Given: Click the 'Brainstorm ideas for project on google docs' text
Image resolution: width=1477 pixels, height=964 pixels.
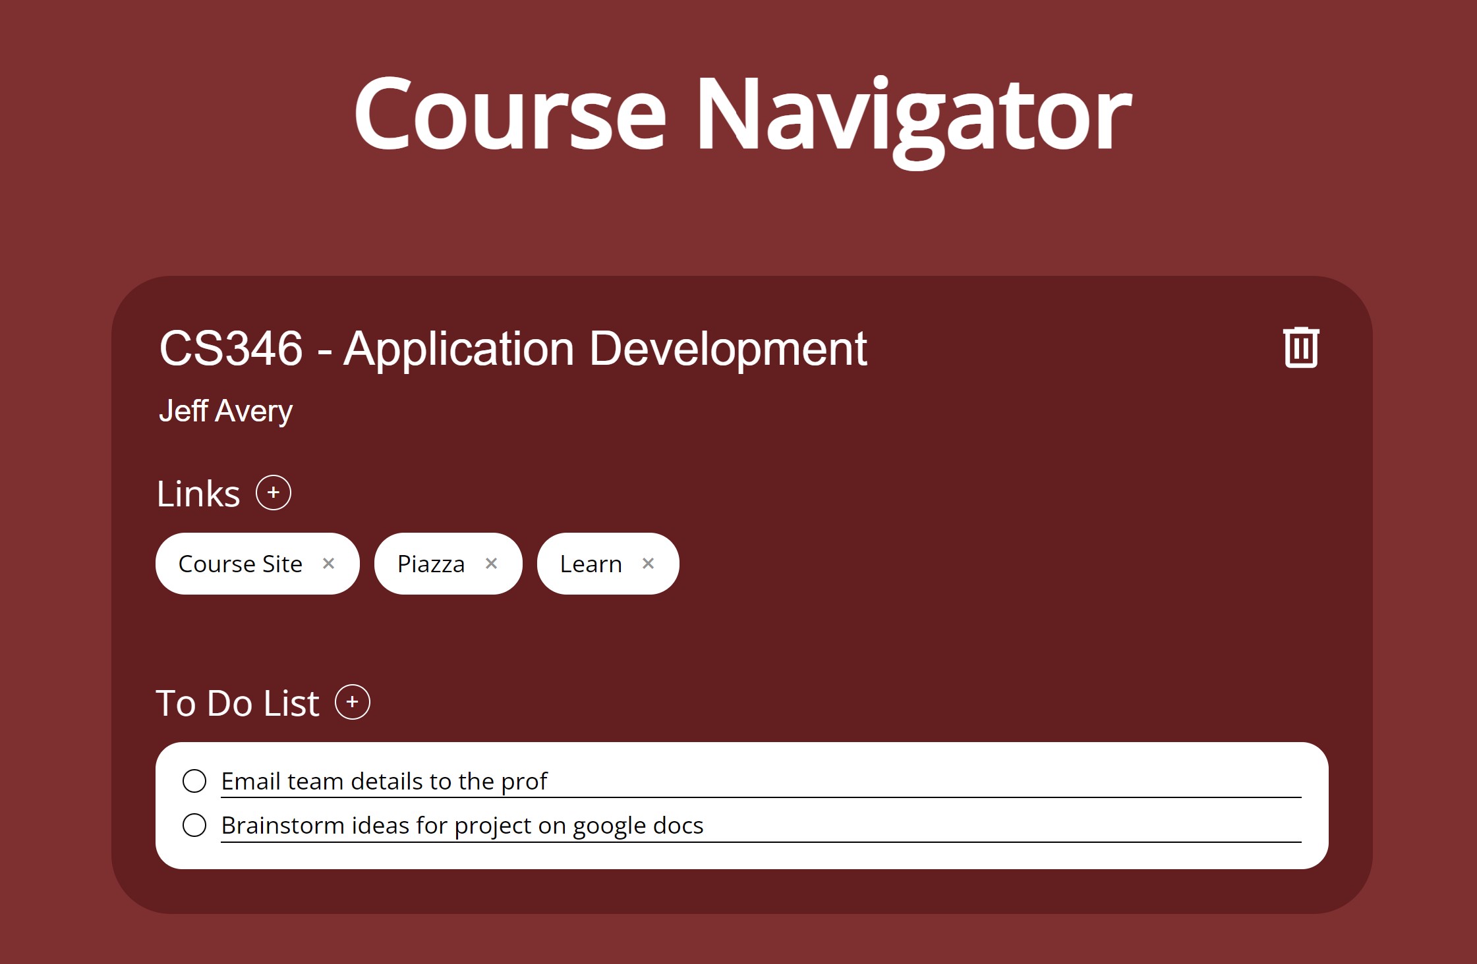Looking at the screenshot, I should 462,826.
